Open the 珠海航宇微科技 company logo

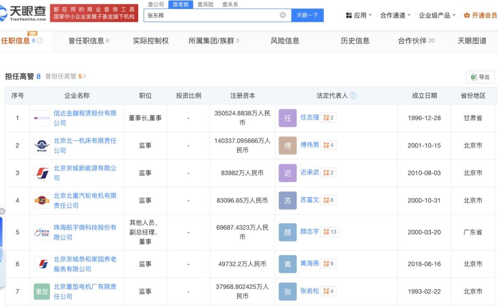pyautogui.click(x=42, y=232)
